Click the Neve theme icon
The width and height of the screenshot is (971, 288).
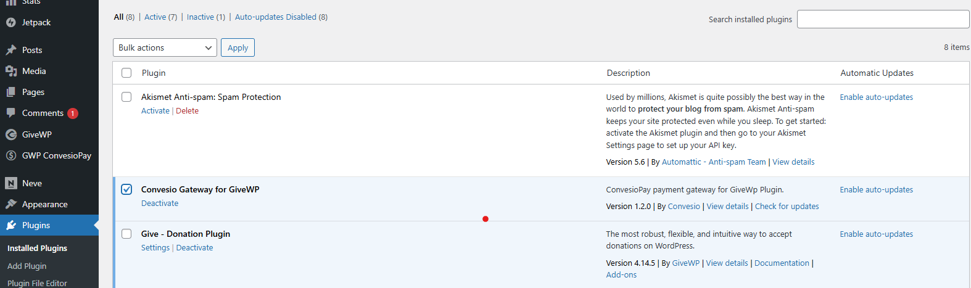(x=11, y=183)
